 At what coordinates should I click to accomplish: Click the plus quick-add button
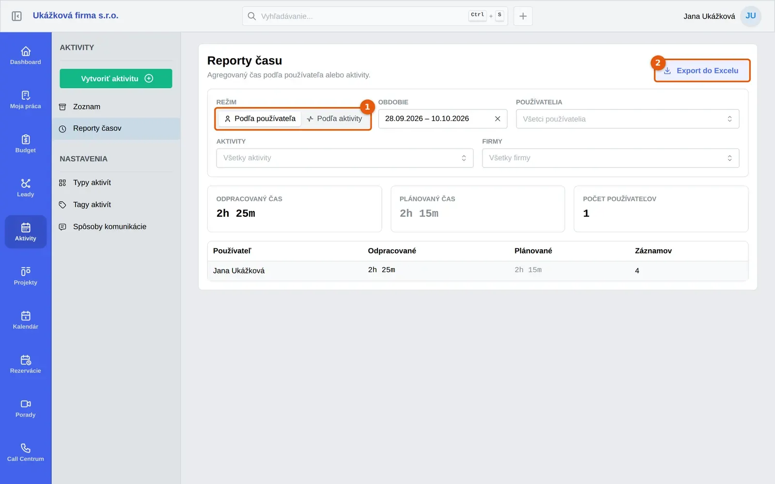click(x=523, y=16)
